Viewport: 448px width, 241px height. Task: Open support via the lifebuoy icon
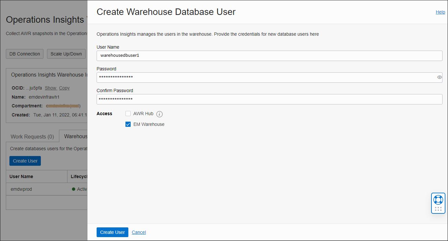pos(438,199)
